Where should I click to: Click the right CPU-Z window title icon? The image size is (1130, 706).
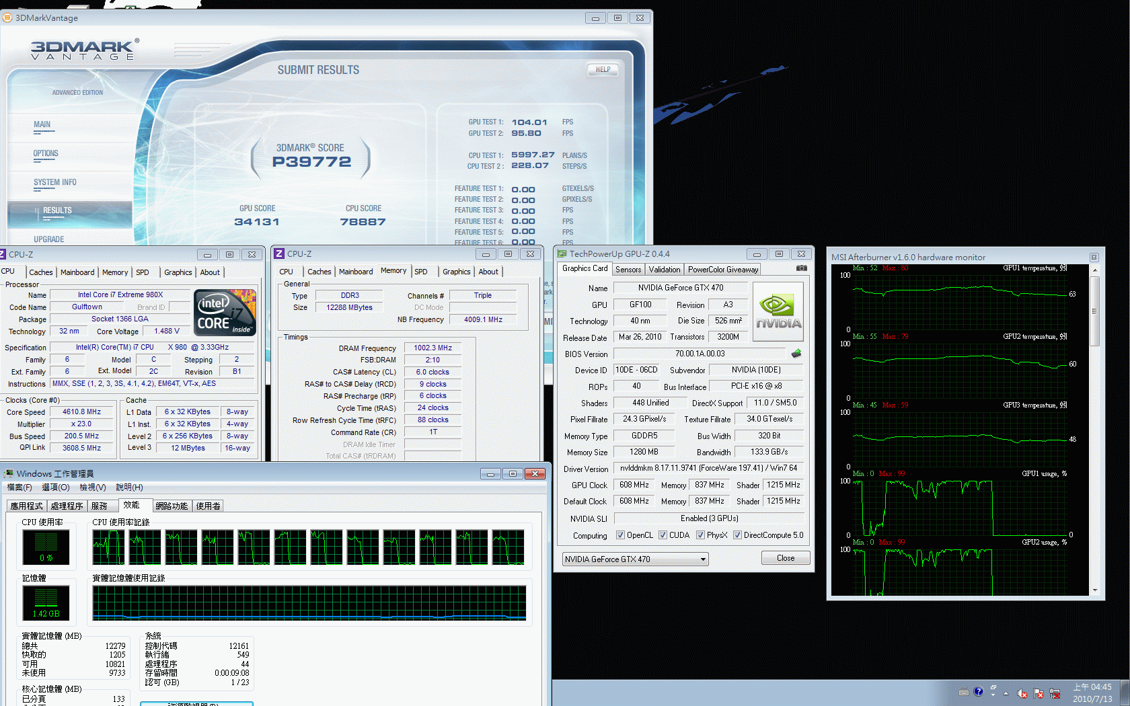(279, 253)
